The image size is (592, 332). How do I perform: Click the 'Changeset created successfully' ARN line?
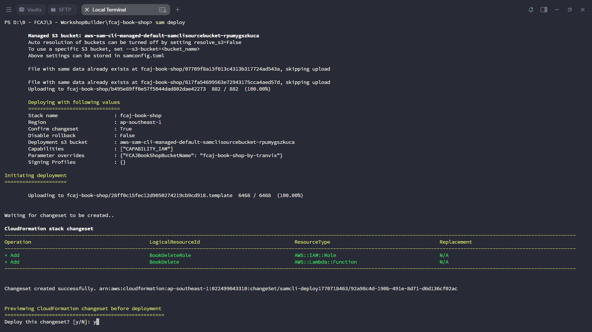click(231, 289)
